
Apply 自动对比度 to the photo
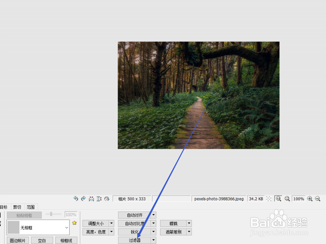[x=135, y=223]
